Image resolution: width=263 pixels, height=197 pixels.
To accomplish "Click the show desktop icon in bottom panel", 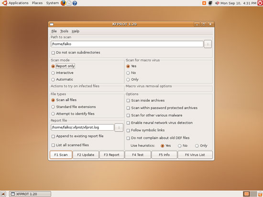I will 3,194.
